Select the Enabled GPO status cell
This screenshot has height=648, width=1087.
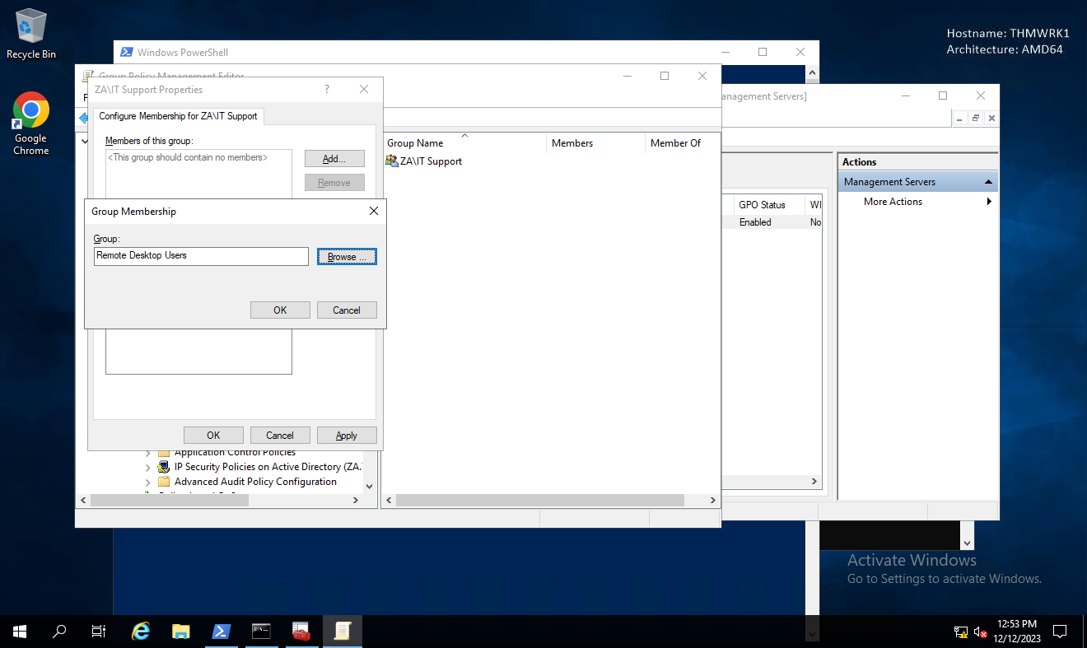coord(755,222)
